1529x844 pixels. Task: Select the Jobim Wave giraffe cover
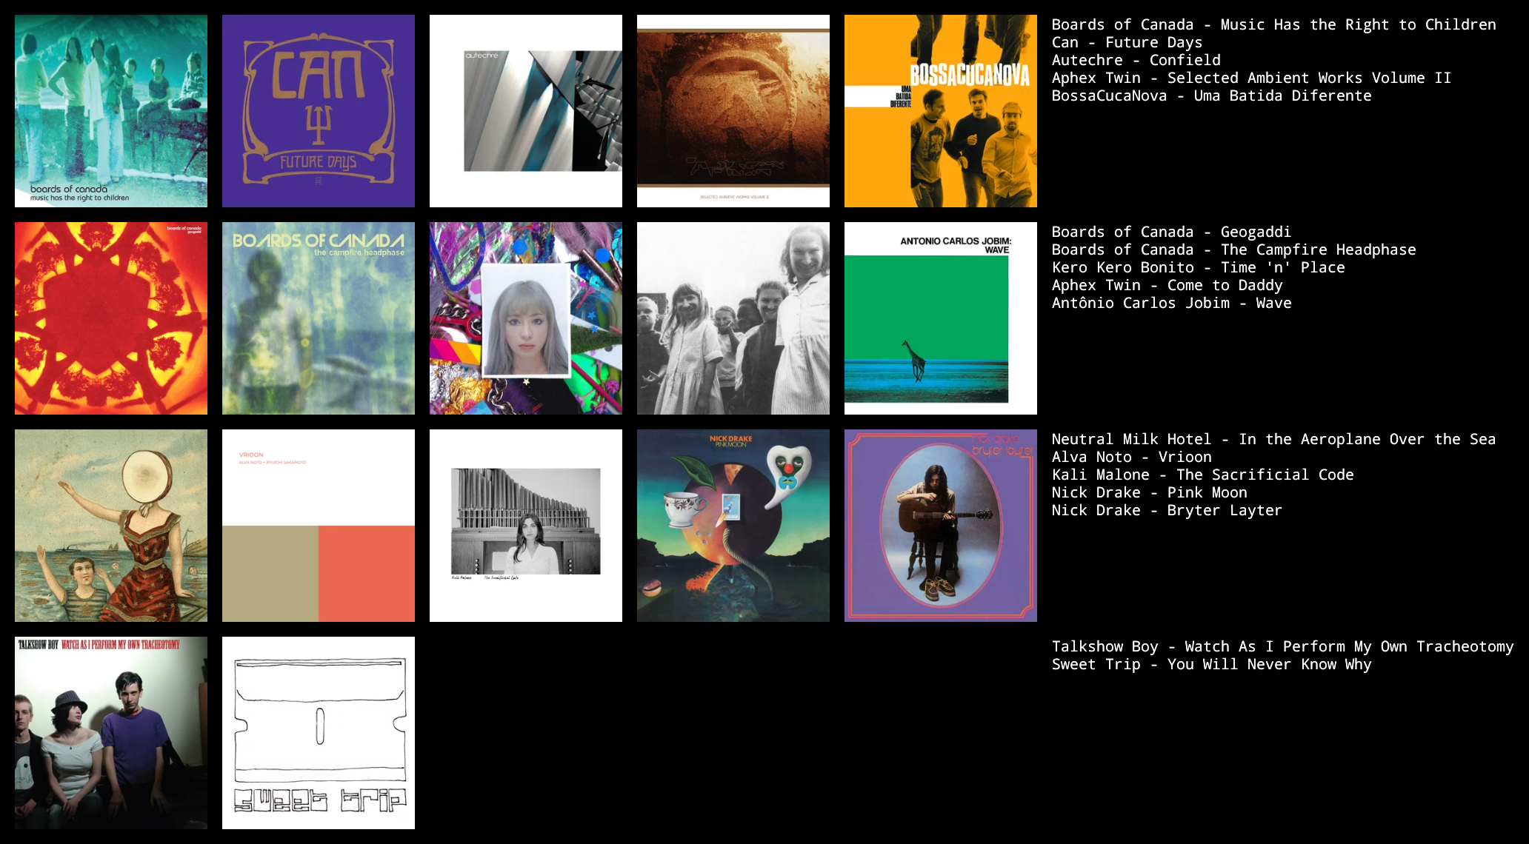[941, 318]
